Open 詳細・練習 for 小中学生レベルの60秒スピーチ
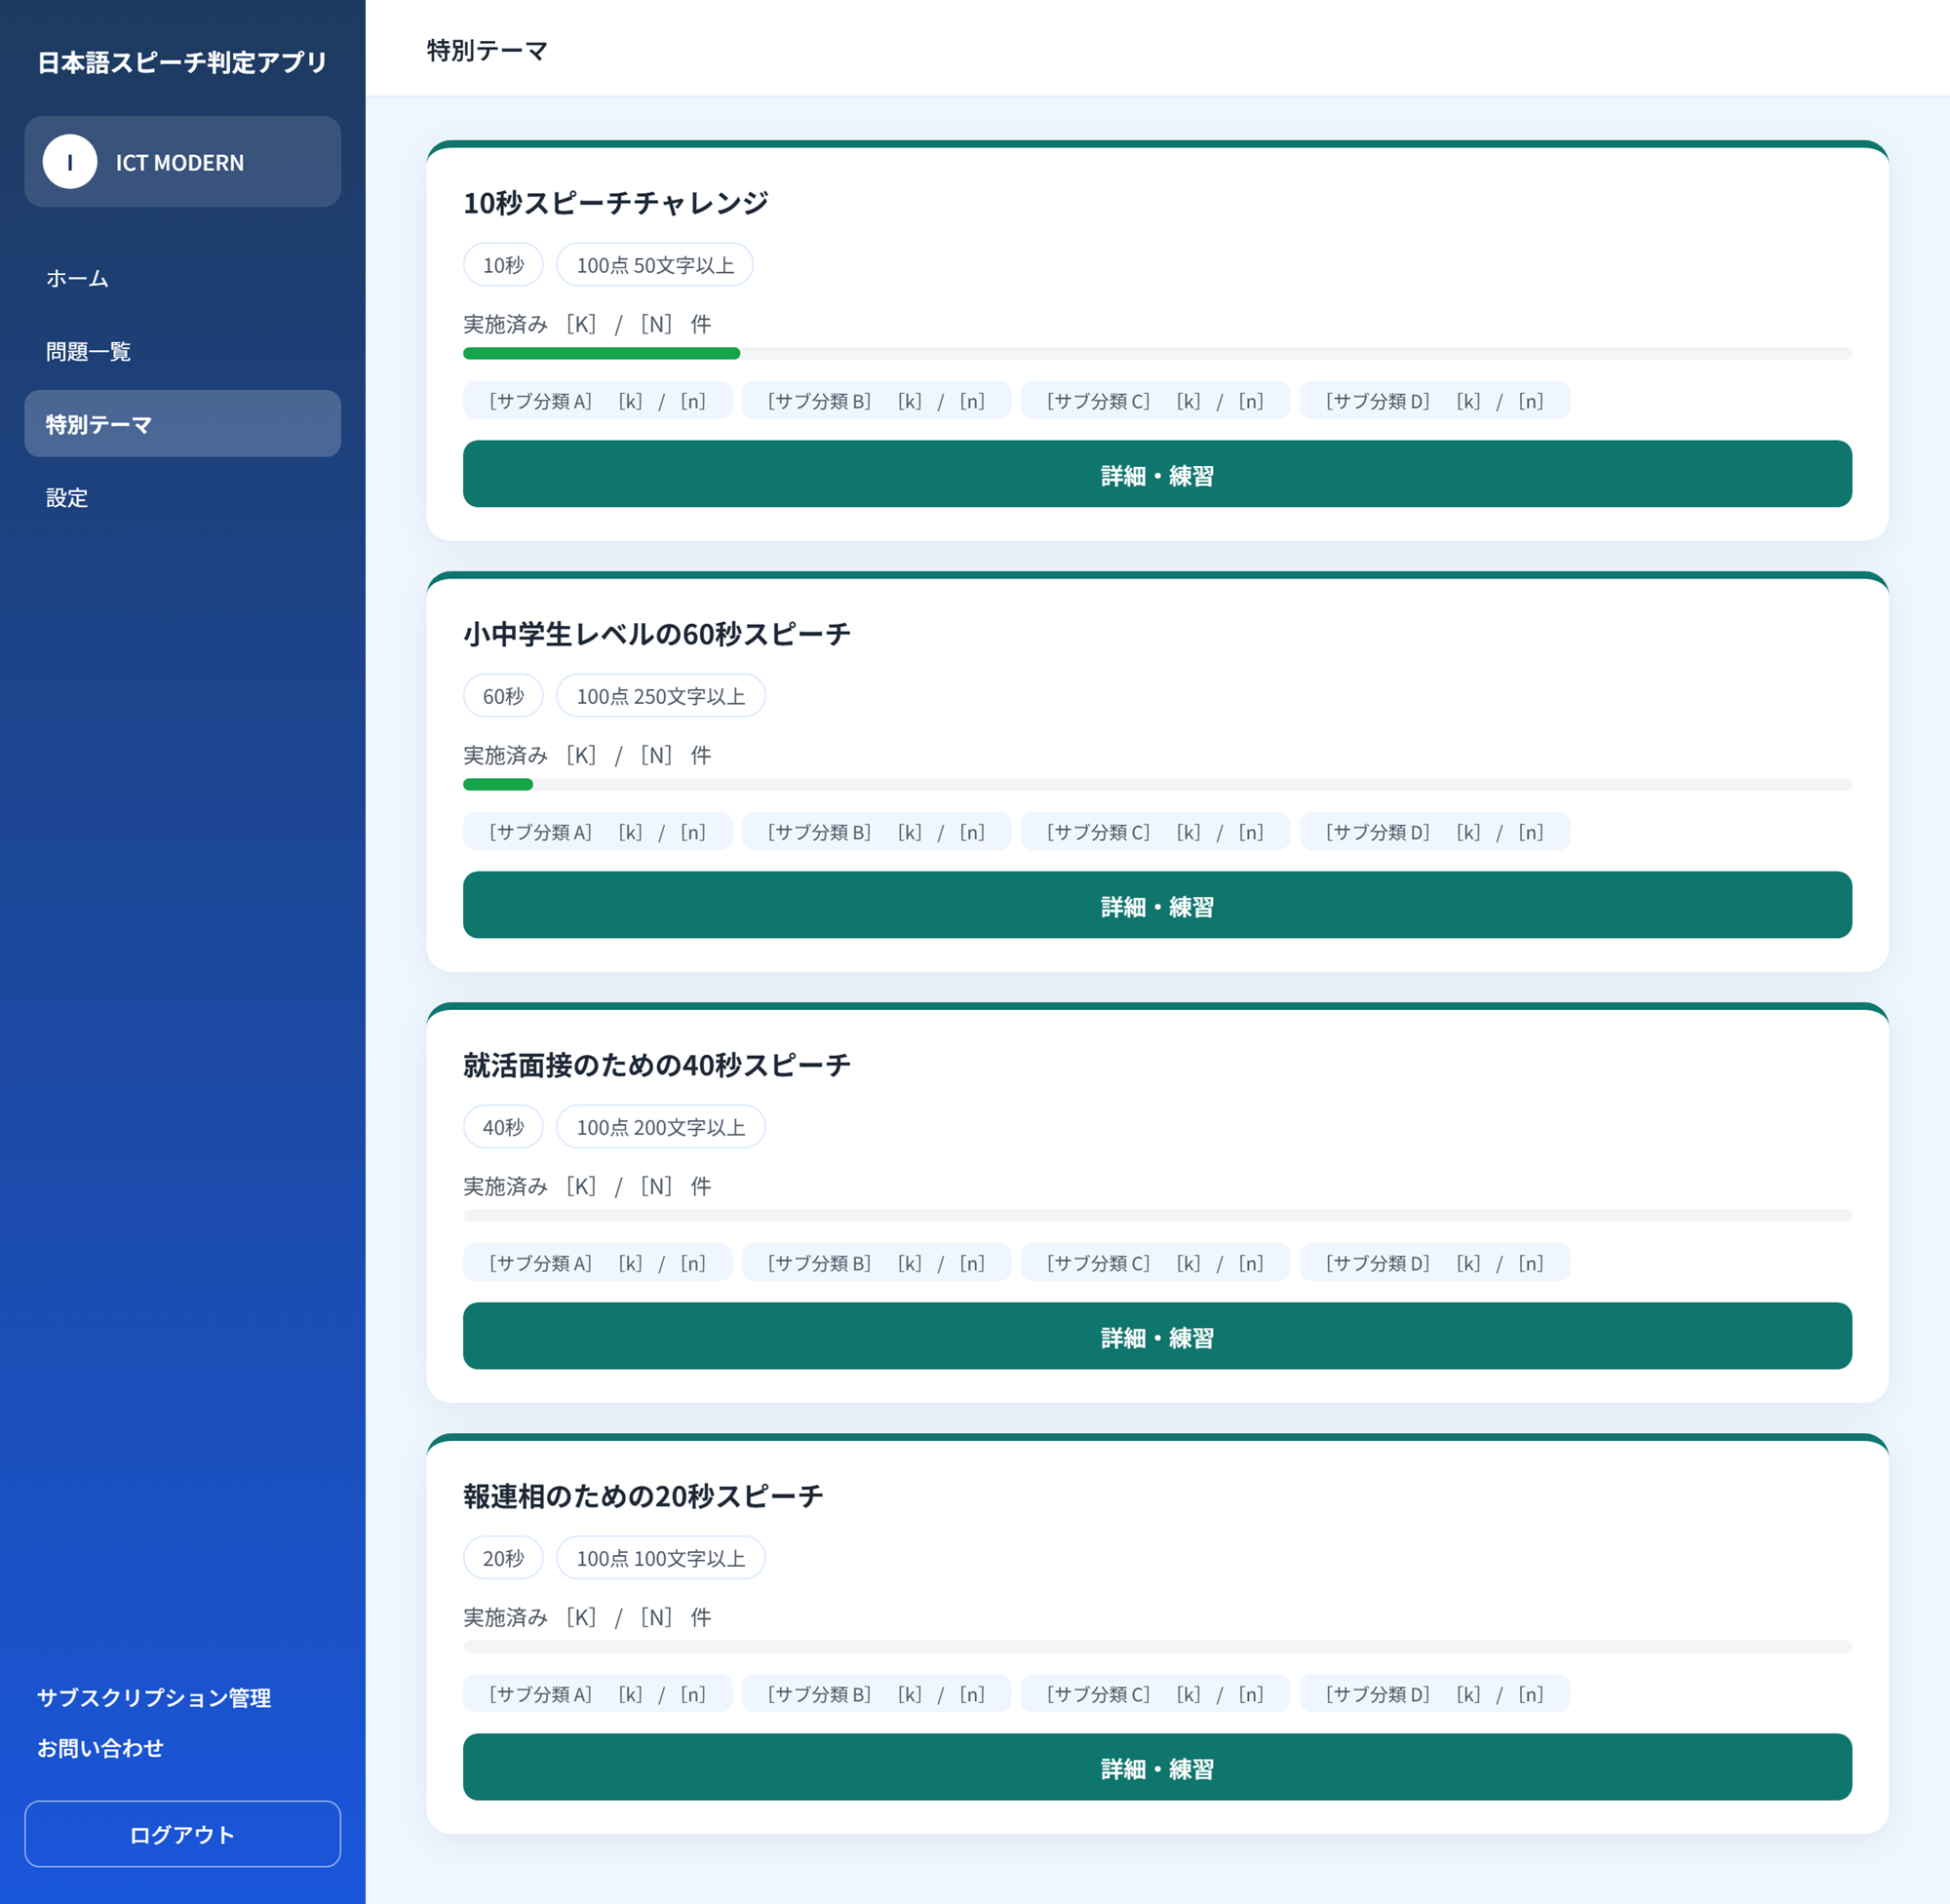Viewport: 1950px width, 1904px height. [x=1157, y=905]
